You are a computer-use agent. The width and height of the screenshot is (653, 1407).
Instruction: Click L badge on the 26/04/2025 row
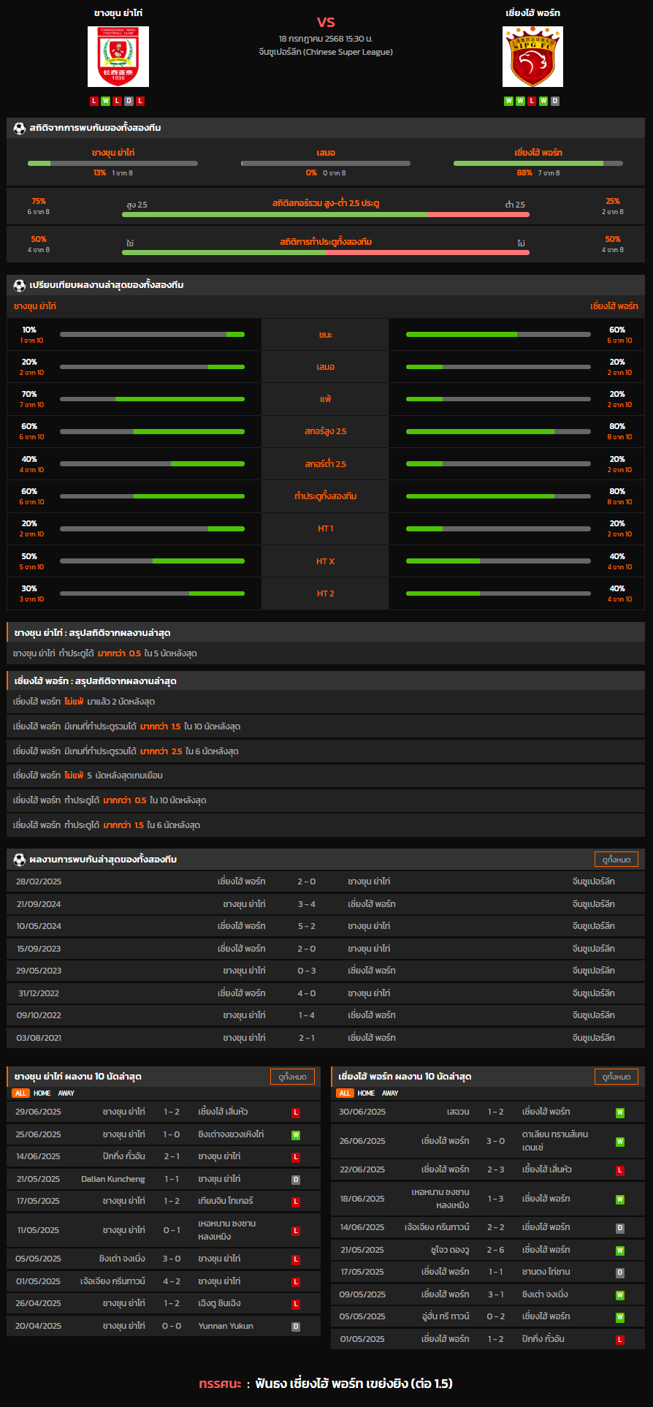coord(296,1304)
